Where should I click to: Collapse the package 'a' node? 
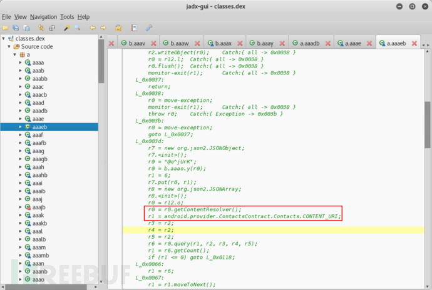[x=15, y=55]
